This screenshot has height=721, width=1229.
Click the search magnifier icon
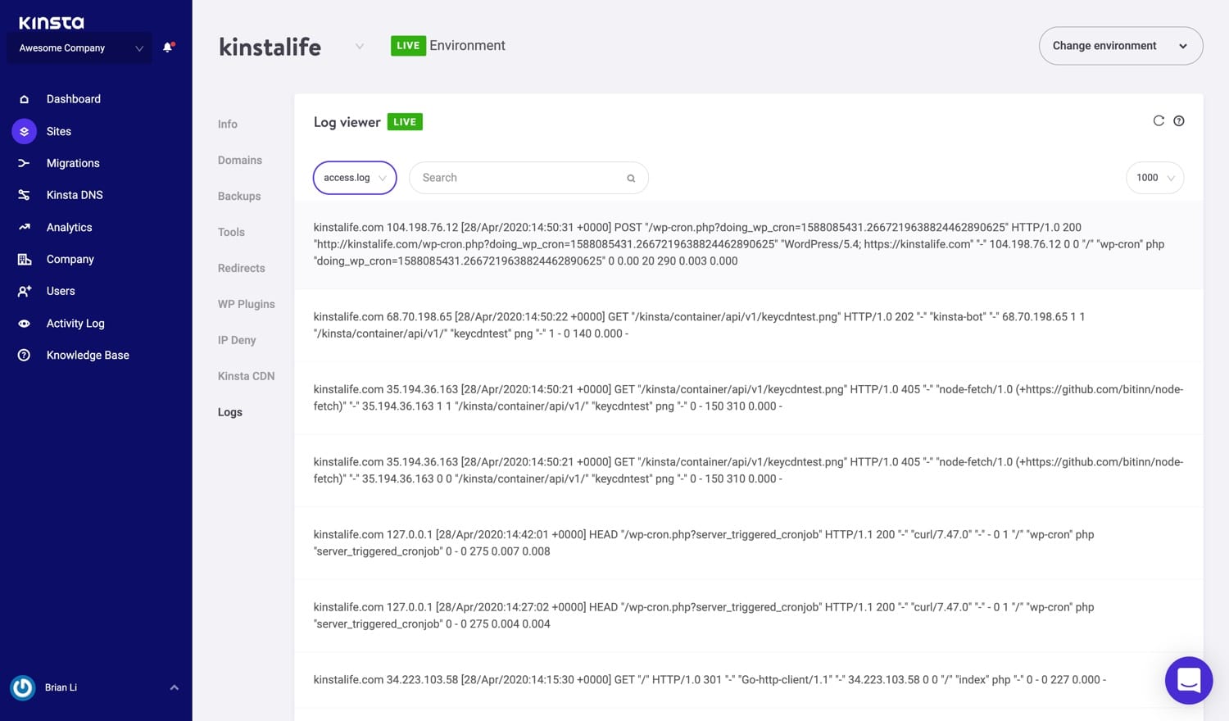pos(631,178)
